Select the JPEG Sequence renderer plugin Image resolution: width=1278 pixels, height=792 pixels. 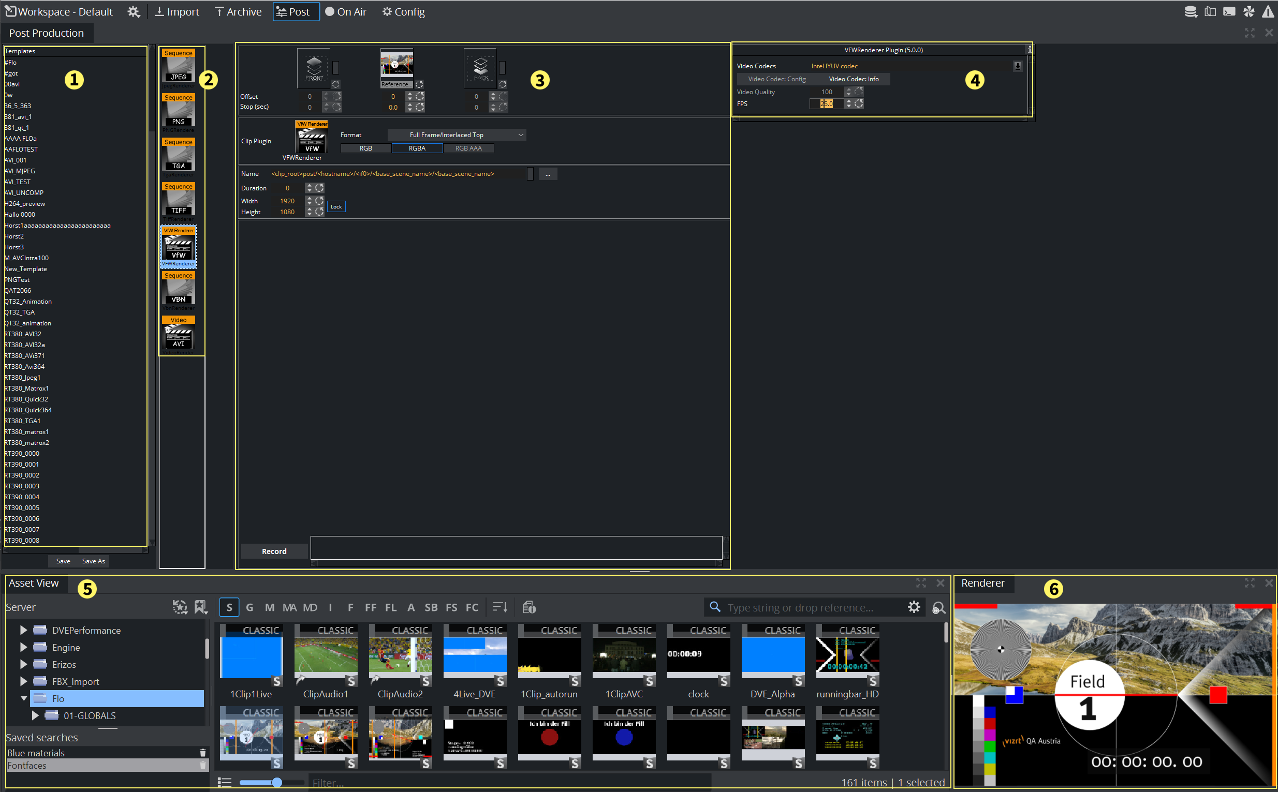[179, 69]
